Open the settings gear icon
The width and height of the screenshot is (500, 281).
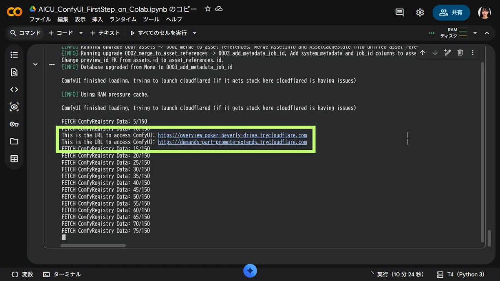coord(420,12)
